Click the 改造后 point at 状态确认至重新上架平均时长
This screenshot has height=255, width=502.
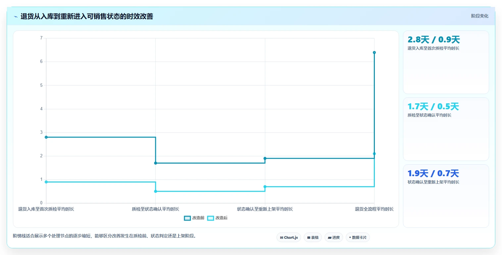(x=265, y=187)
